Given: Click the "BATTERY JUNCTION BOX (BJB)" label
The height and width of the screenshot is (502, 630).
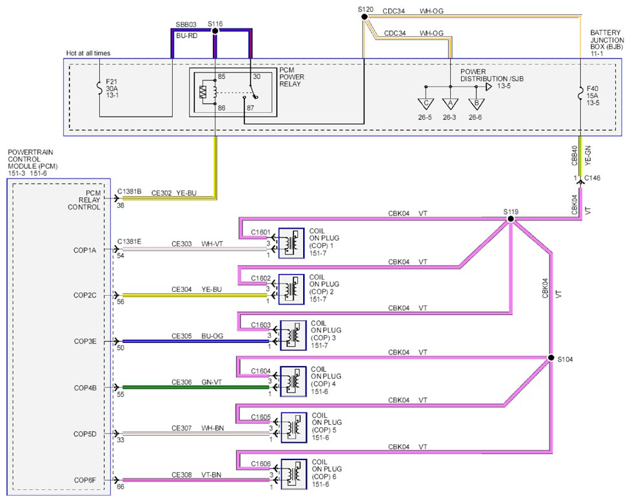Looking at the screenshot, I should (607, 39).
